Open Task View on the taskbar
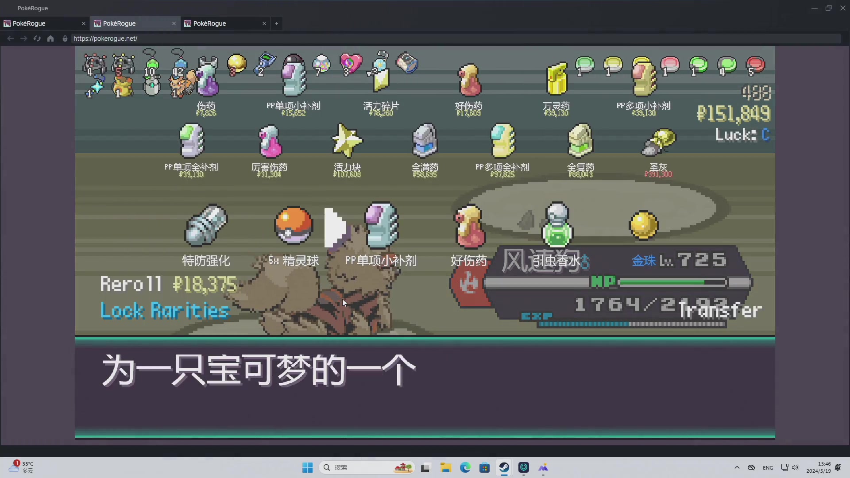Screen dimensions: 850x478 click(x=425, y=467)
